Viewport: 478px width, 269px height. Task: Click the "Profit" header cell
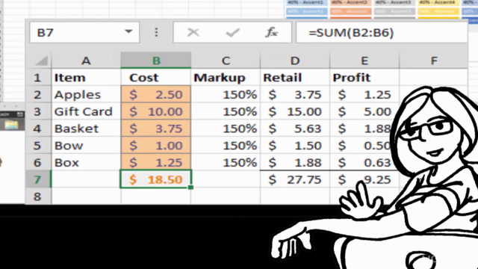pyautogui.click(x=364, y=78)
